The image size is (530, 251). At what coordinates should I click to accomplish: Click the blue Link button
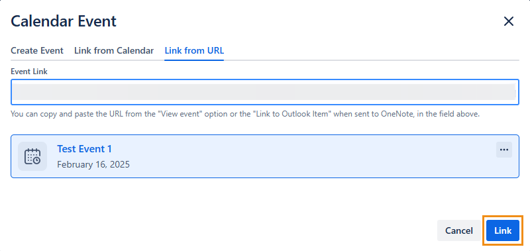point(503,230)
